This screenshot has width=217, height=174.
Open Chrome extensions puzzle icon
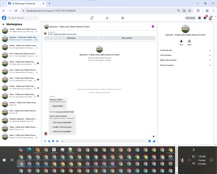(x=198, y=11)
